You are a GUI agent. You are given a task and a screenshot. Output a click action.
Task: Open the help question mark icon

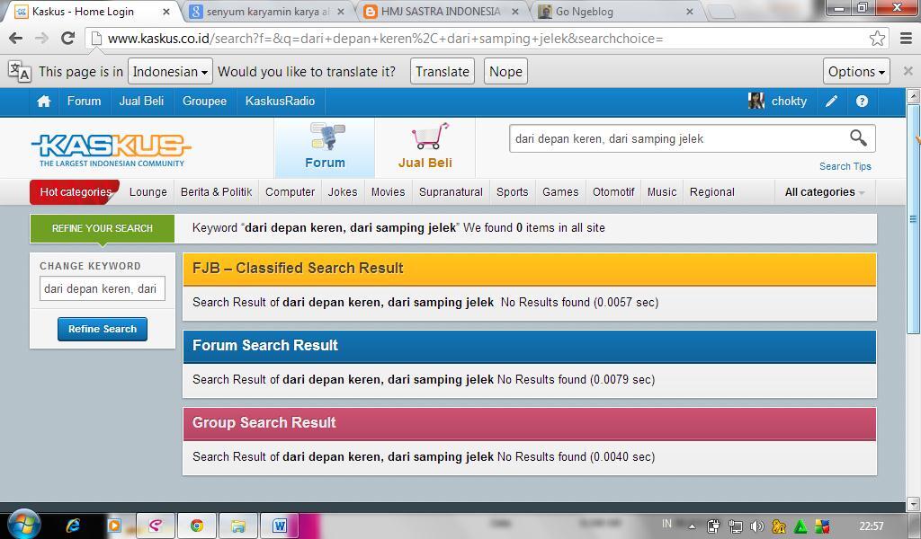click(x=862, y=102)
